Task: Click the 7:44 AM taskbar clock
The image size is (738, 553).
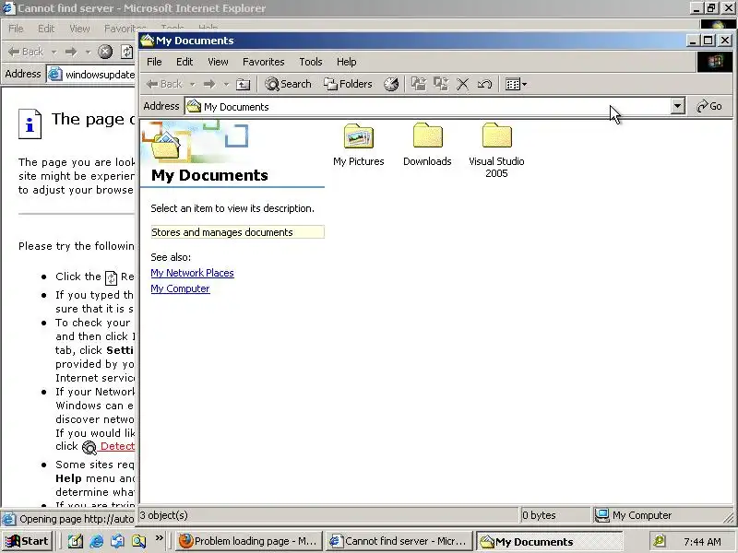Action: click(702, 542)
